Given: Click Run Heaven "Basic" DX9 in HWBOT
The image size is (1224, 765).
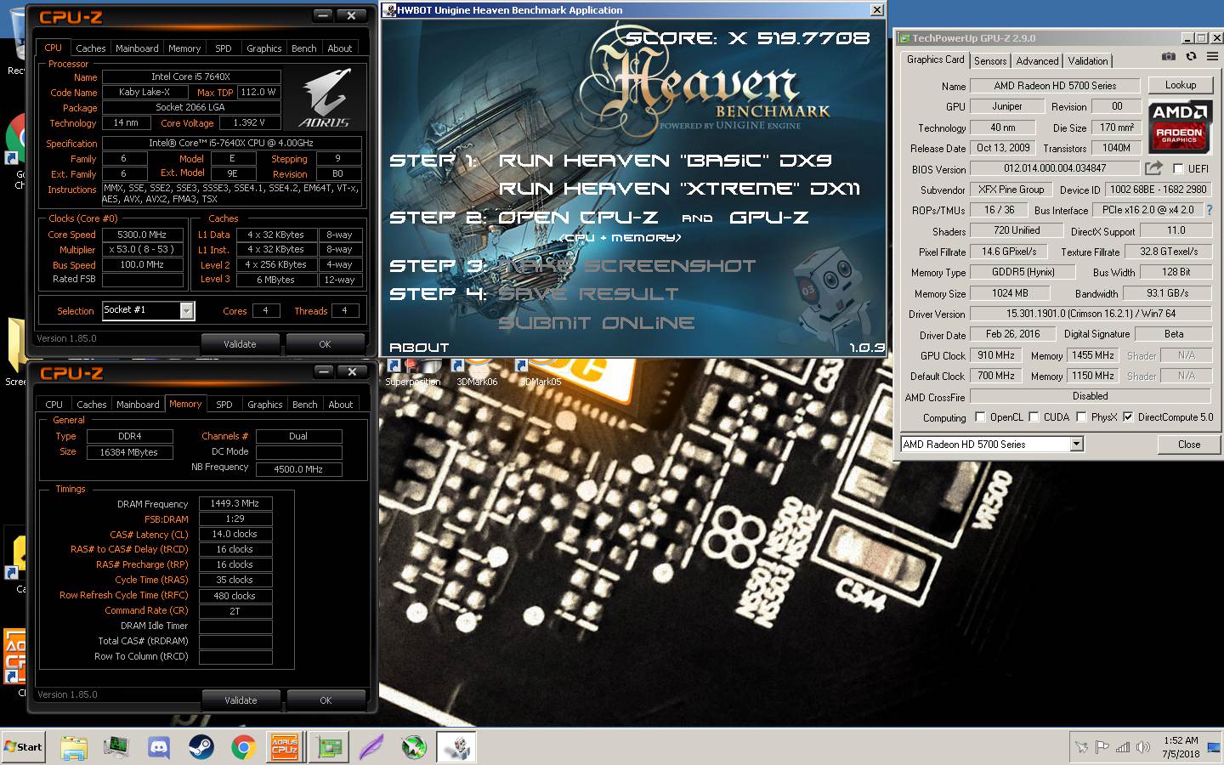Looking at the screenshot, I should (x=664, y=161).
